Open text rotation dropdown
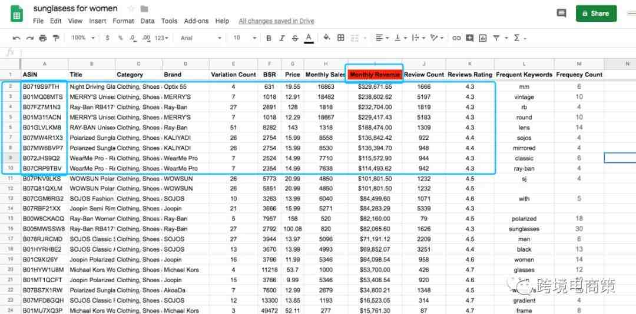636x314 pixels. coord(436,38)
